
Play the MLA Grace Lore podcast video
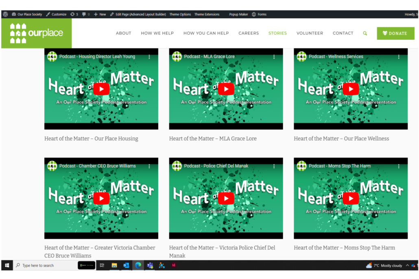(x=226, y=89)
